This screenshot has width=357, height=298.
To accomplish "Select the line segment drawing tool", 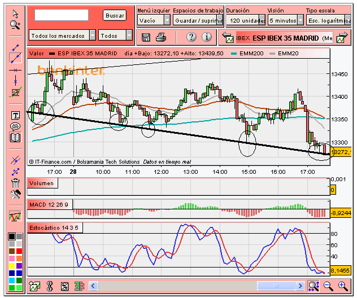I will click(x=15, y=47).
